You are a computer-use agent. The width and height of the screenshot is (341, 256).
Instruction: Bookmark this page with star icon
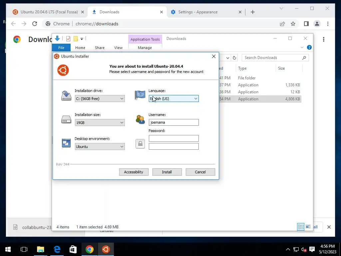click(293, 24)
